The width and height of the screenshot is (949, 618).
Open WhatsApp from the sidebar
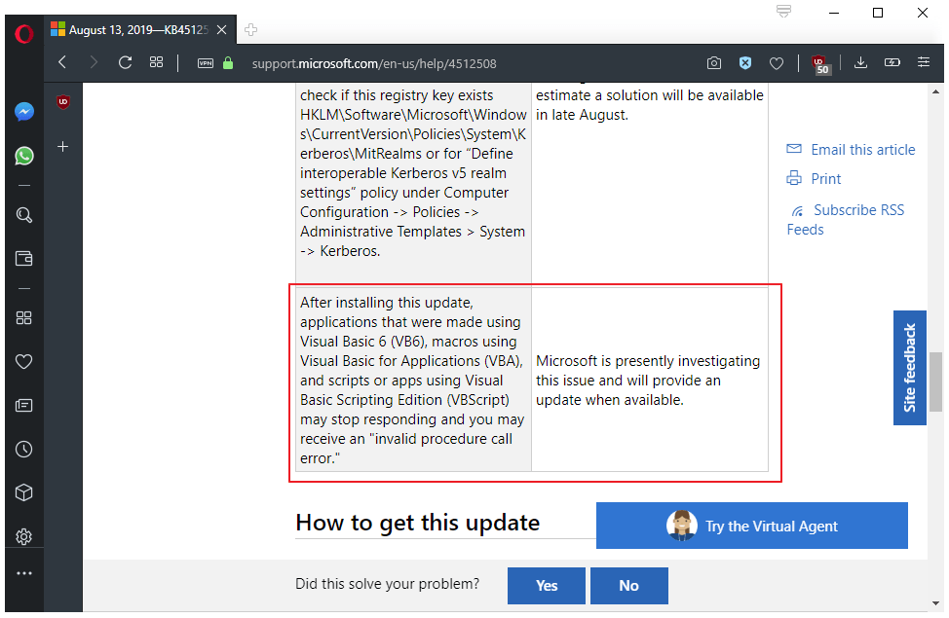pyautogui.click(x=23, y=156)
